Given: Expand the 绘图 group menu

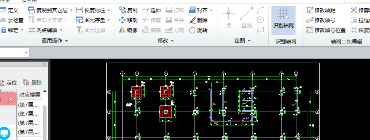Looking at the screenshot, I should [242, 40].
